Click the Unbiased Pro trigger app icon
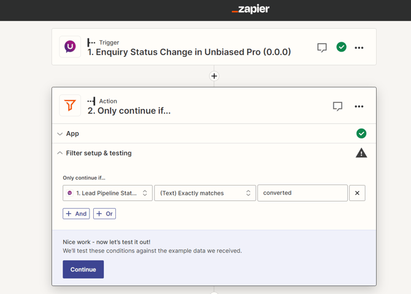Image resolution: width=411 pixels, height=294 pixels. tap(70, 47)
